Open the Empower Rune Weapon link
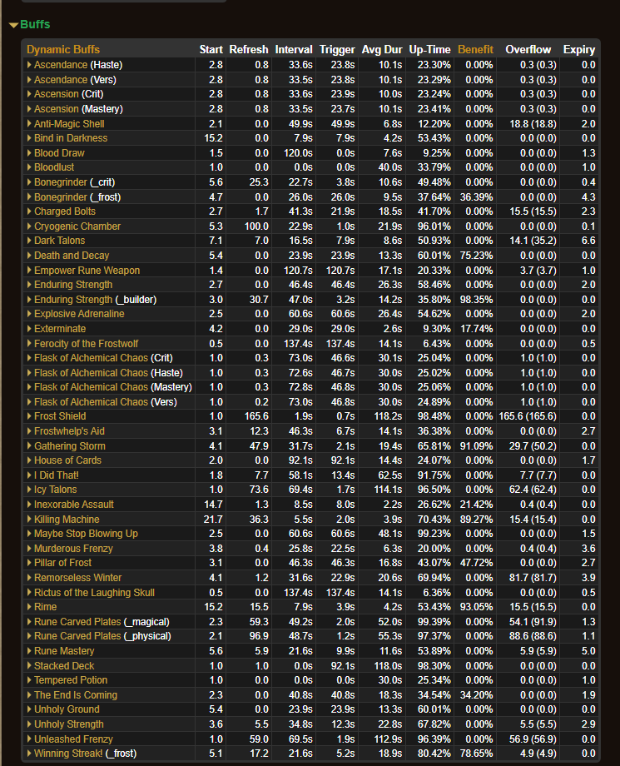Viewport: 620px width, 766px height. pos(87,270)
